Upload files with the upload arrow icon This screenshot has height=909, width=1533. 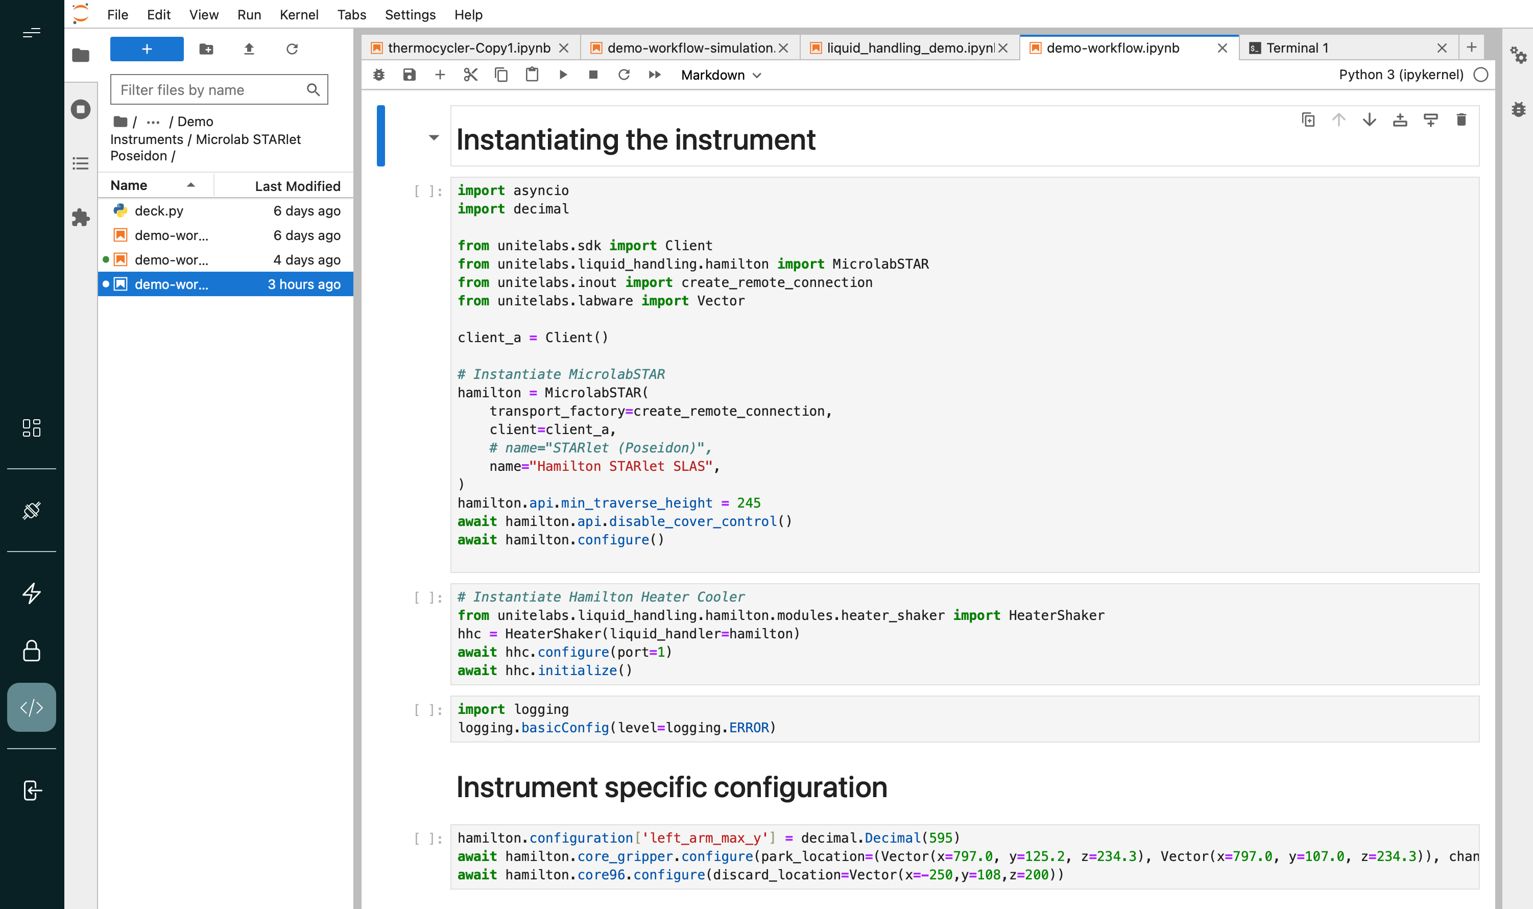pos(249,49)
